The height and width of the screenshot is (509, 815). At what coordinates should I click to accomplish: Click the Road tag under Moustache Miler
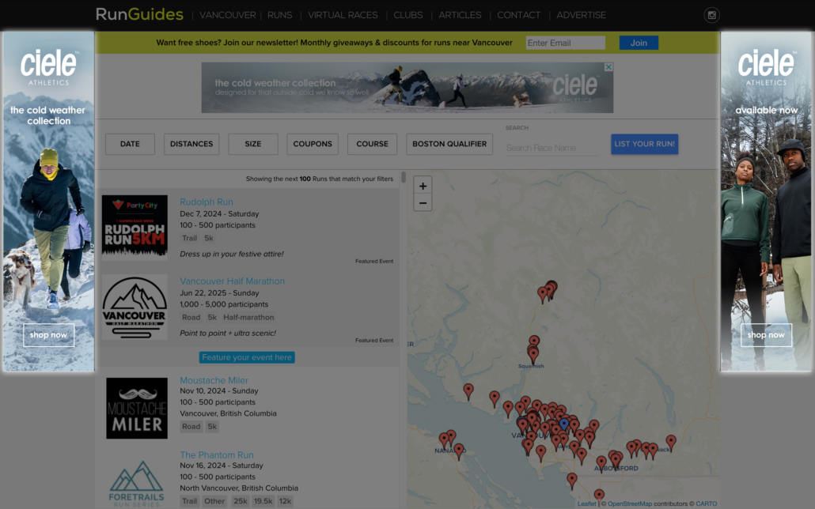191,427
